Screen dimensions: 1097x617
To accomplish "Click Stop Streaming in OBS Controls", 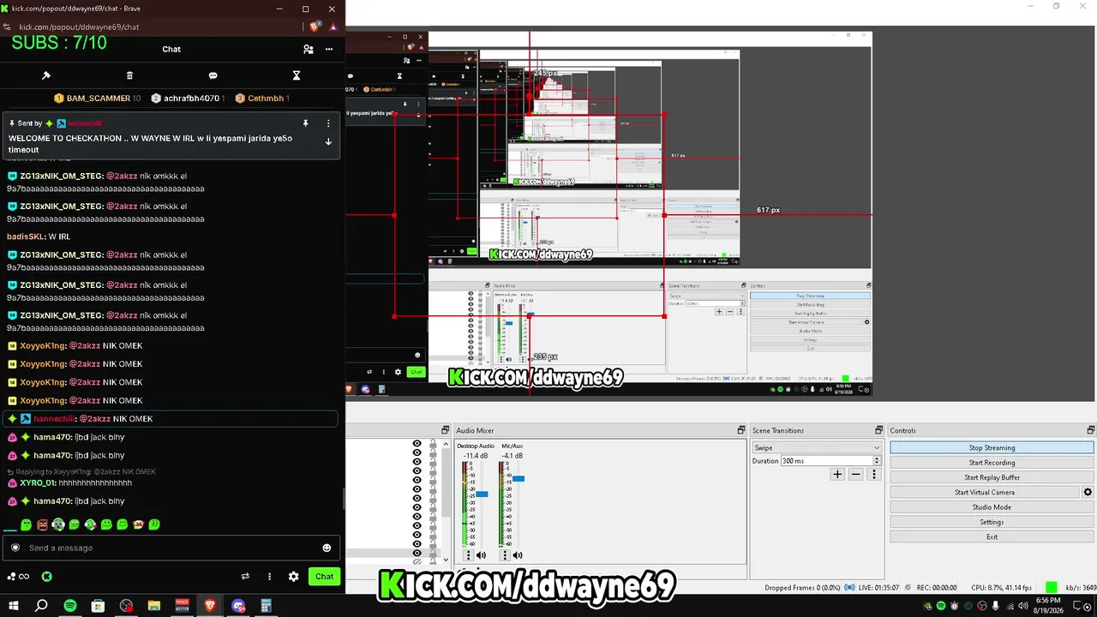I will 992,447.
